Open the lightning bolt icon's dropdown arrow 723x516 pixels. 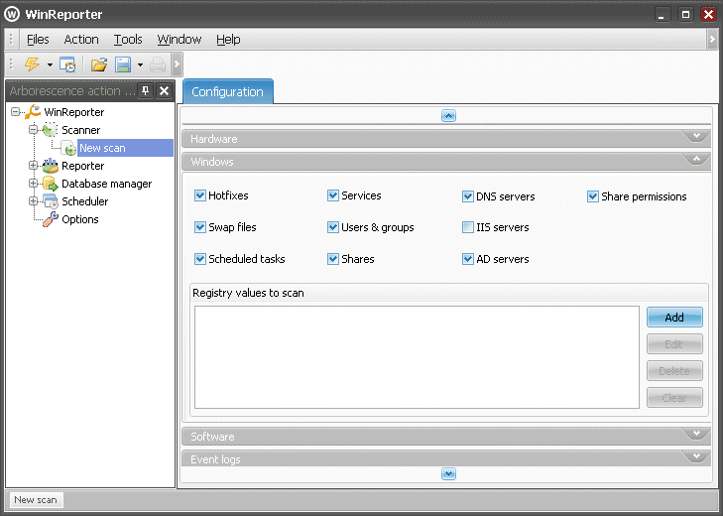tap(50, 64)
